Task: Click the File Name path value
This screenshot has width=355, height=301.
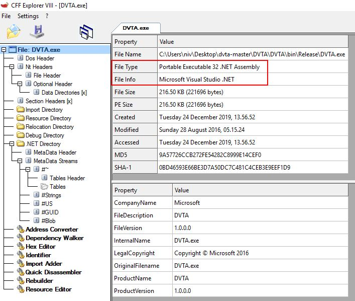Action: point(252,54)
